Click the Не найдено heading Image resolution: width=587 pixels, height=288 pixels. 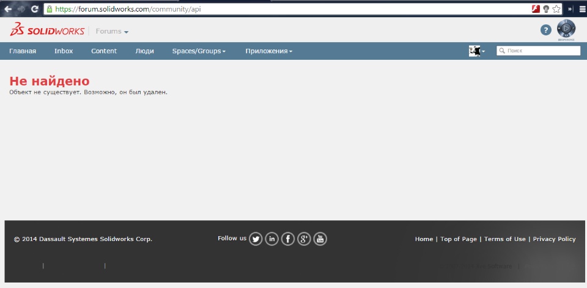[50, 81]
